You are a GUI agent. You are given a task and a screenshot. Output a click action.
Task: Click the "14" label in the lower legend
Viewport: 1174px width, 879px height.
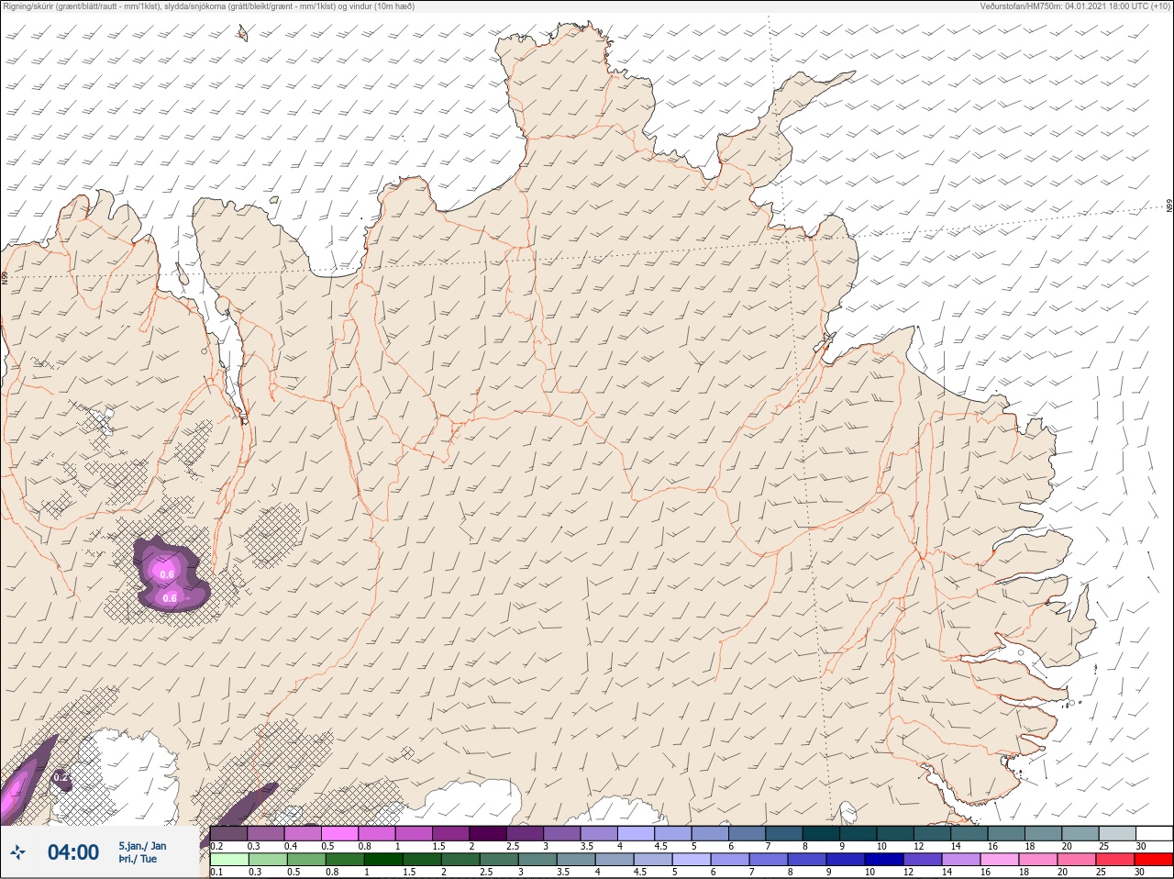(947, 872)
